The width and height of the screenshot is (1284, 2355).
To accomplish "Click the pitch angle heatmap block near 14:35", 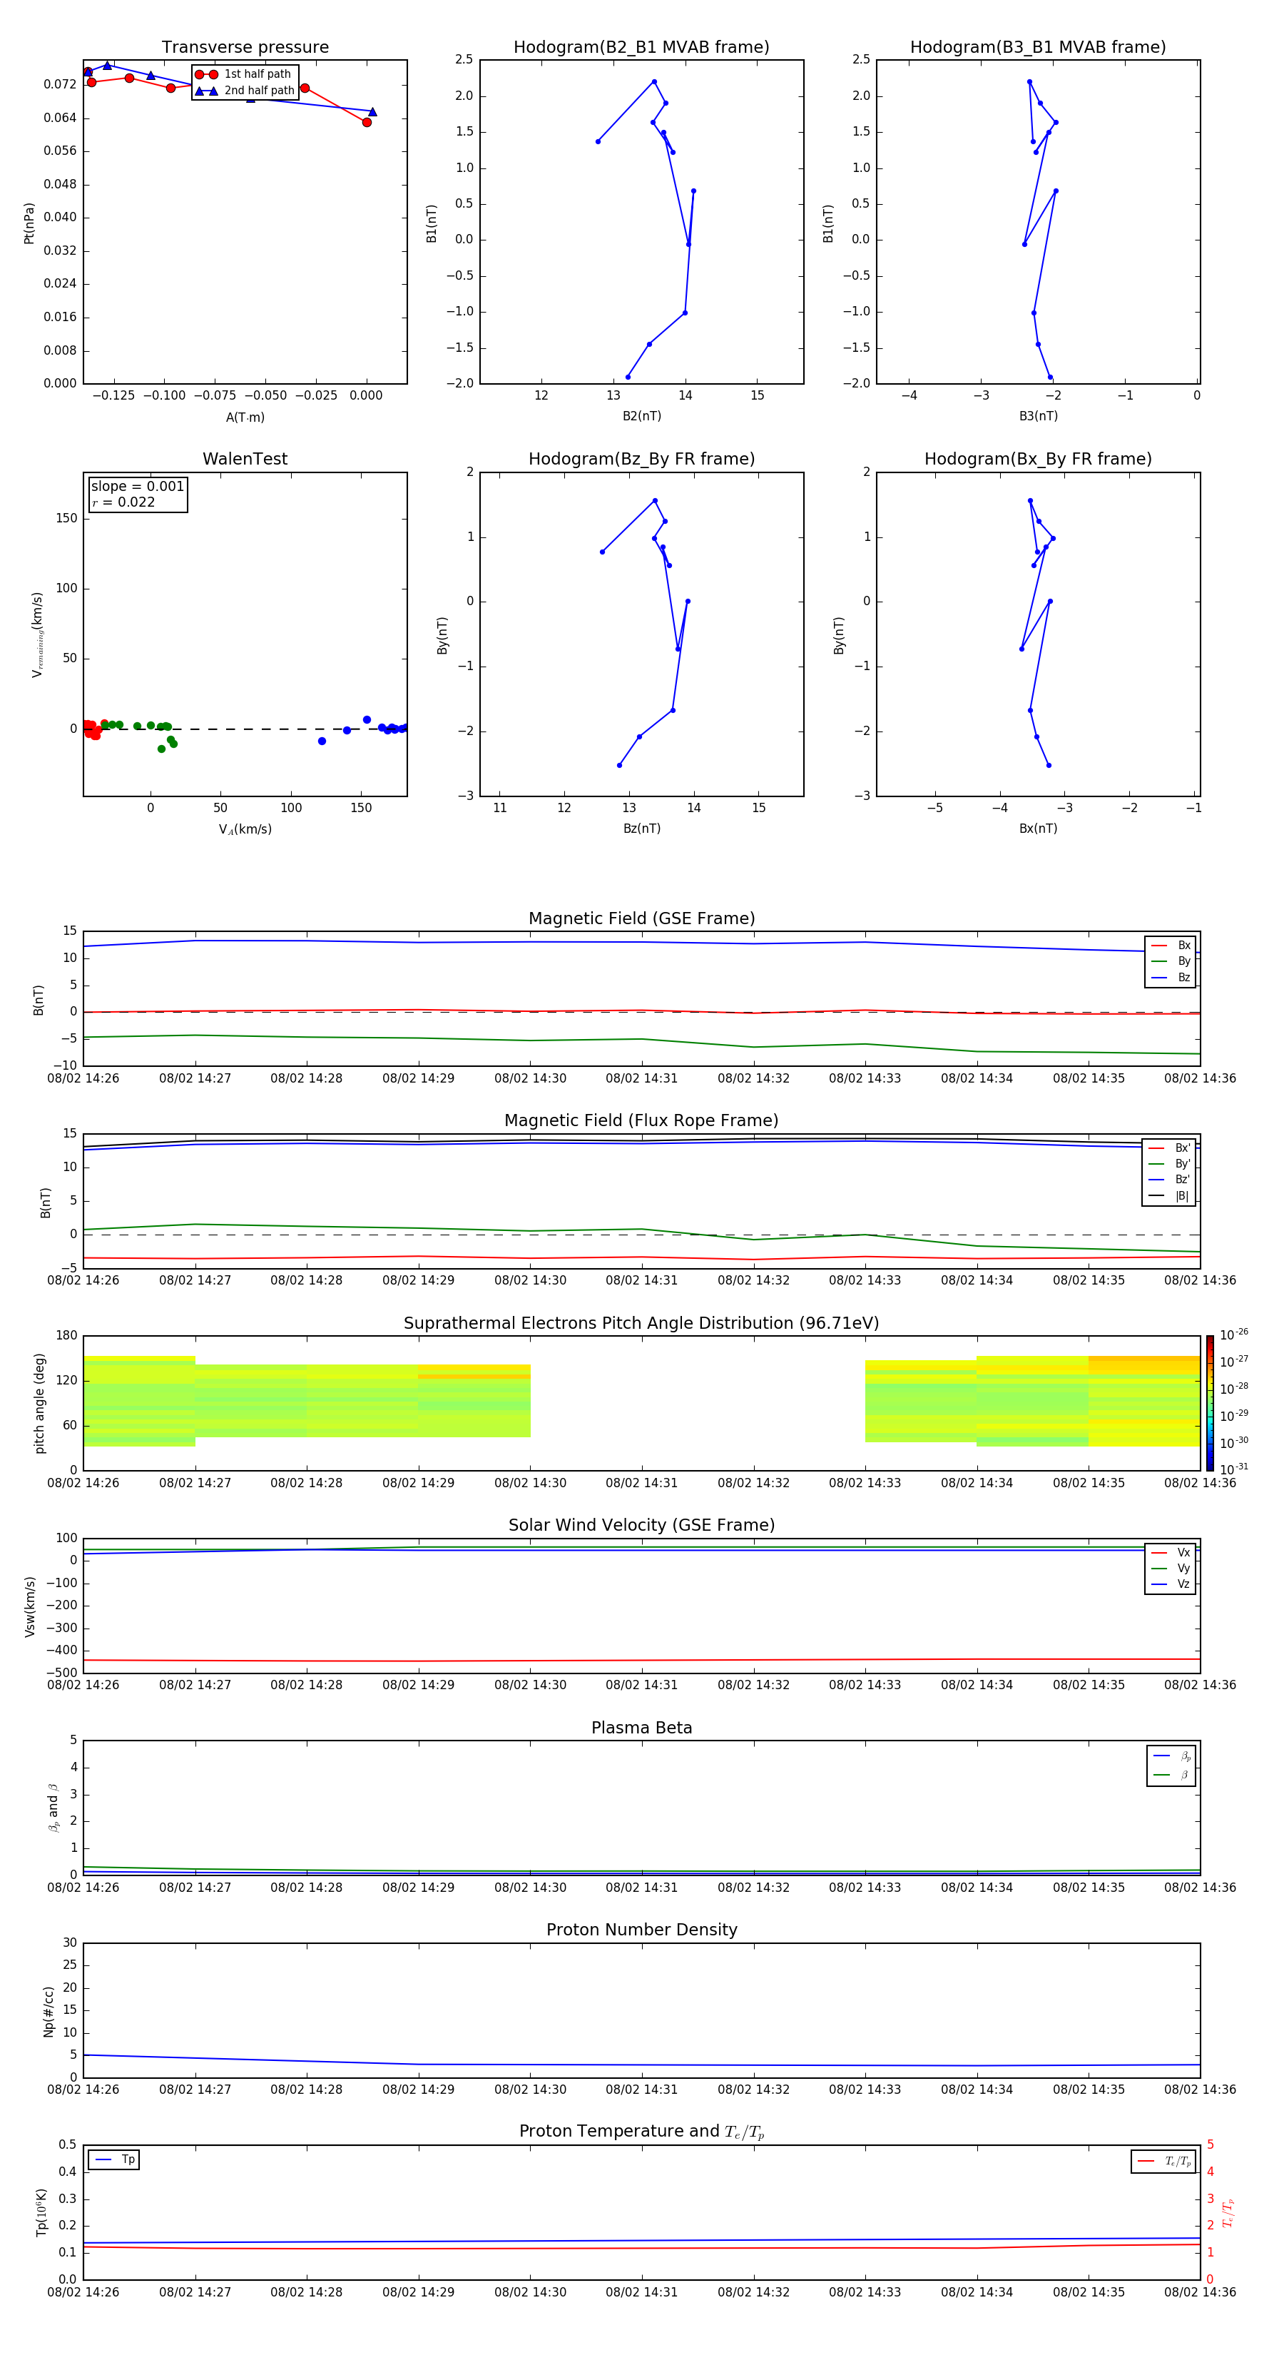I will point(1143,1401).
